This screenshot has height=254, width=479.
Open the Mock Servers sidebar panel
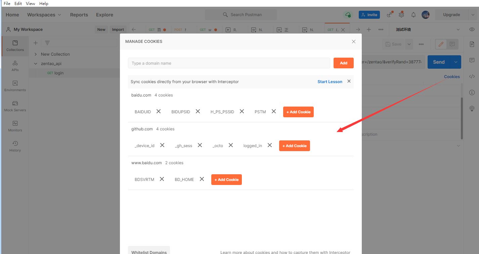pos(15,106)
